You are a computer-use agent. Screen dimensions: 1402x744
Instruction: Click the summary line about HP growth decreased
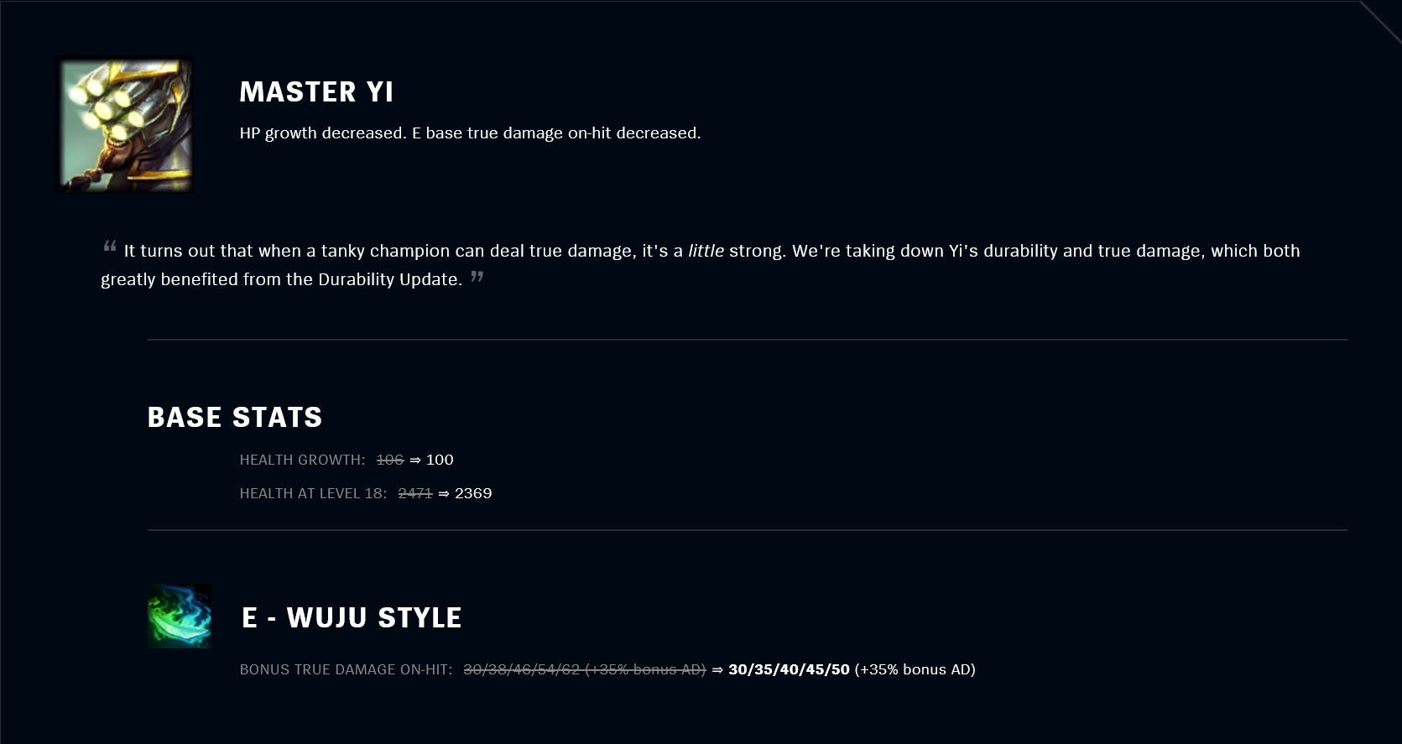470,133
